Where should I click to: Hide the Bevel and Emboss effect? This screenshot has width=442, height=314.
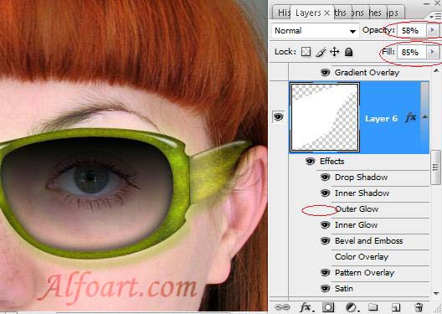click(x=325, y=240)
